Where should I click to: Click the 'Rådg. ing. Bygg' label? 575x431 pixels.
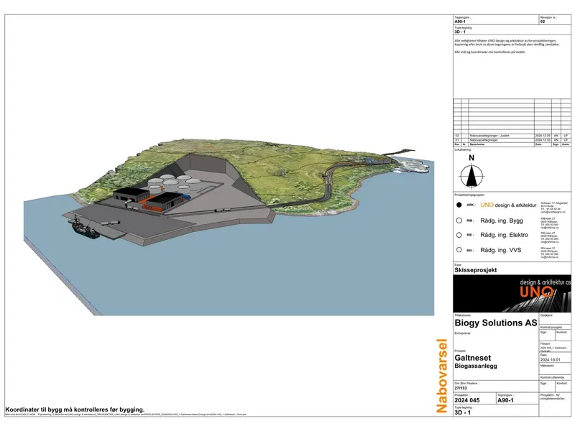502,221
